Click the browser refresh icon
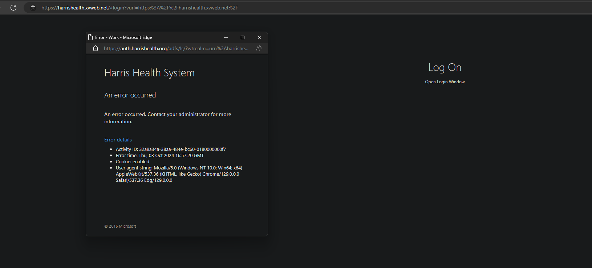This screenshot has height=268, width=592. pyautogui.click(x=13, y=8)
